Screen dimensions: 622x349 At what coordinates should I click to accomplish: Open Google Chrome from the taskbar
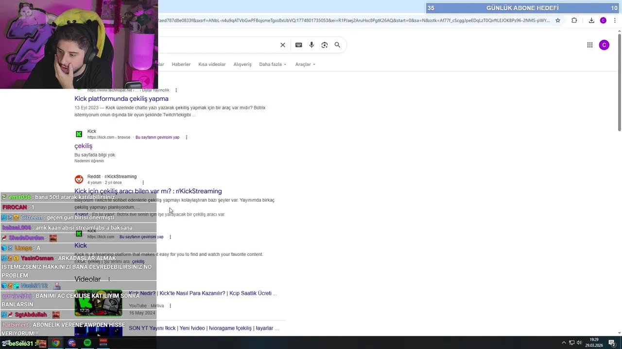click(x=56, y=343)
